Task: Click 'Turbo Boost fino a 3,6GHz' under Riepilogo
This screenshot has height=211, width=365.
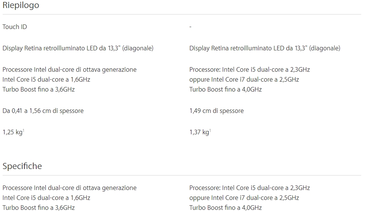Action: pyautogui.click(x=39, y=89)
